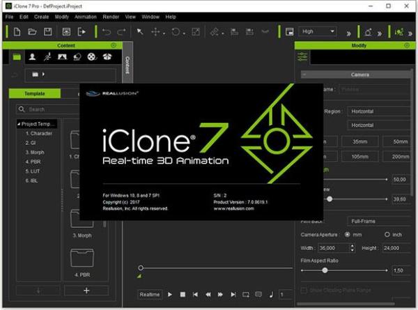Image resolution: width=418 pixels, height=310 pixels.
Task: Click the New Project icon in toolbar
Action: point(17,32)
